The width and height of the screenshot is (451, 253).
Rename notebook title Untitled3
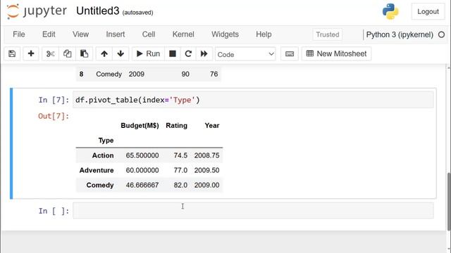coord(97,11)
